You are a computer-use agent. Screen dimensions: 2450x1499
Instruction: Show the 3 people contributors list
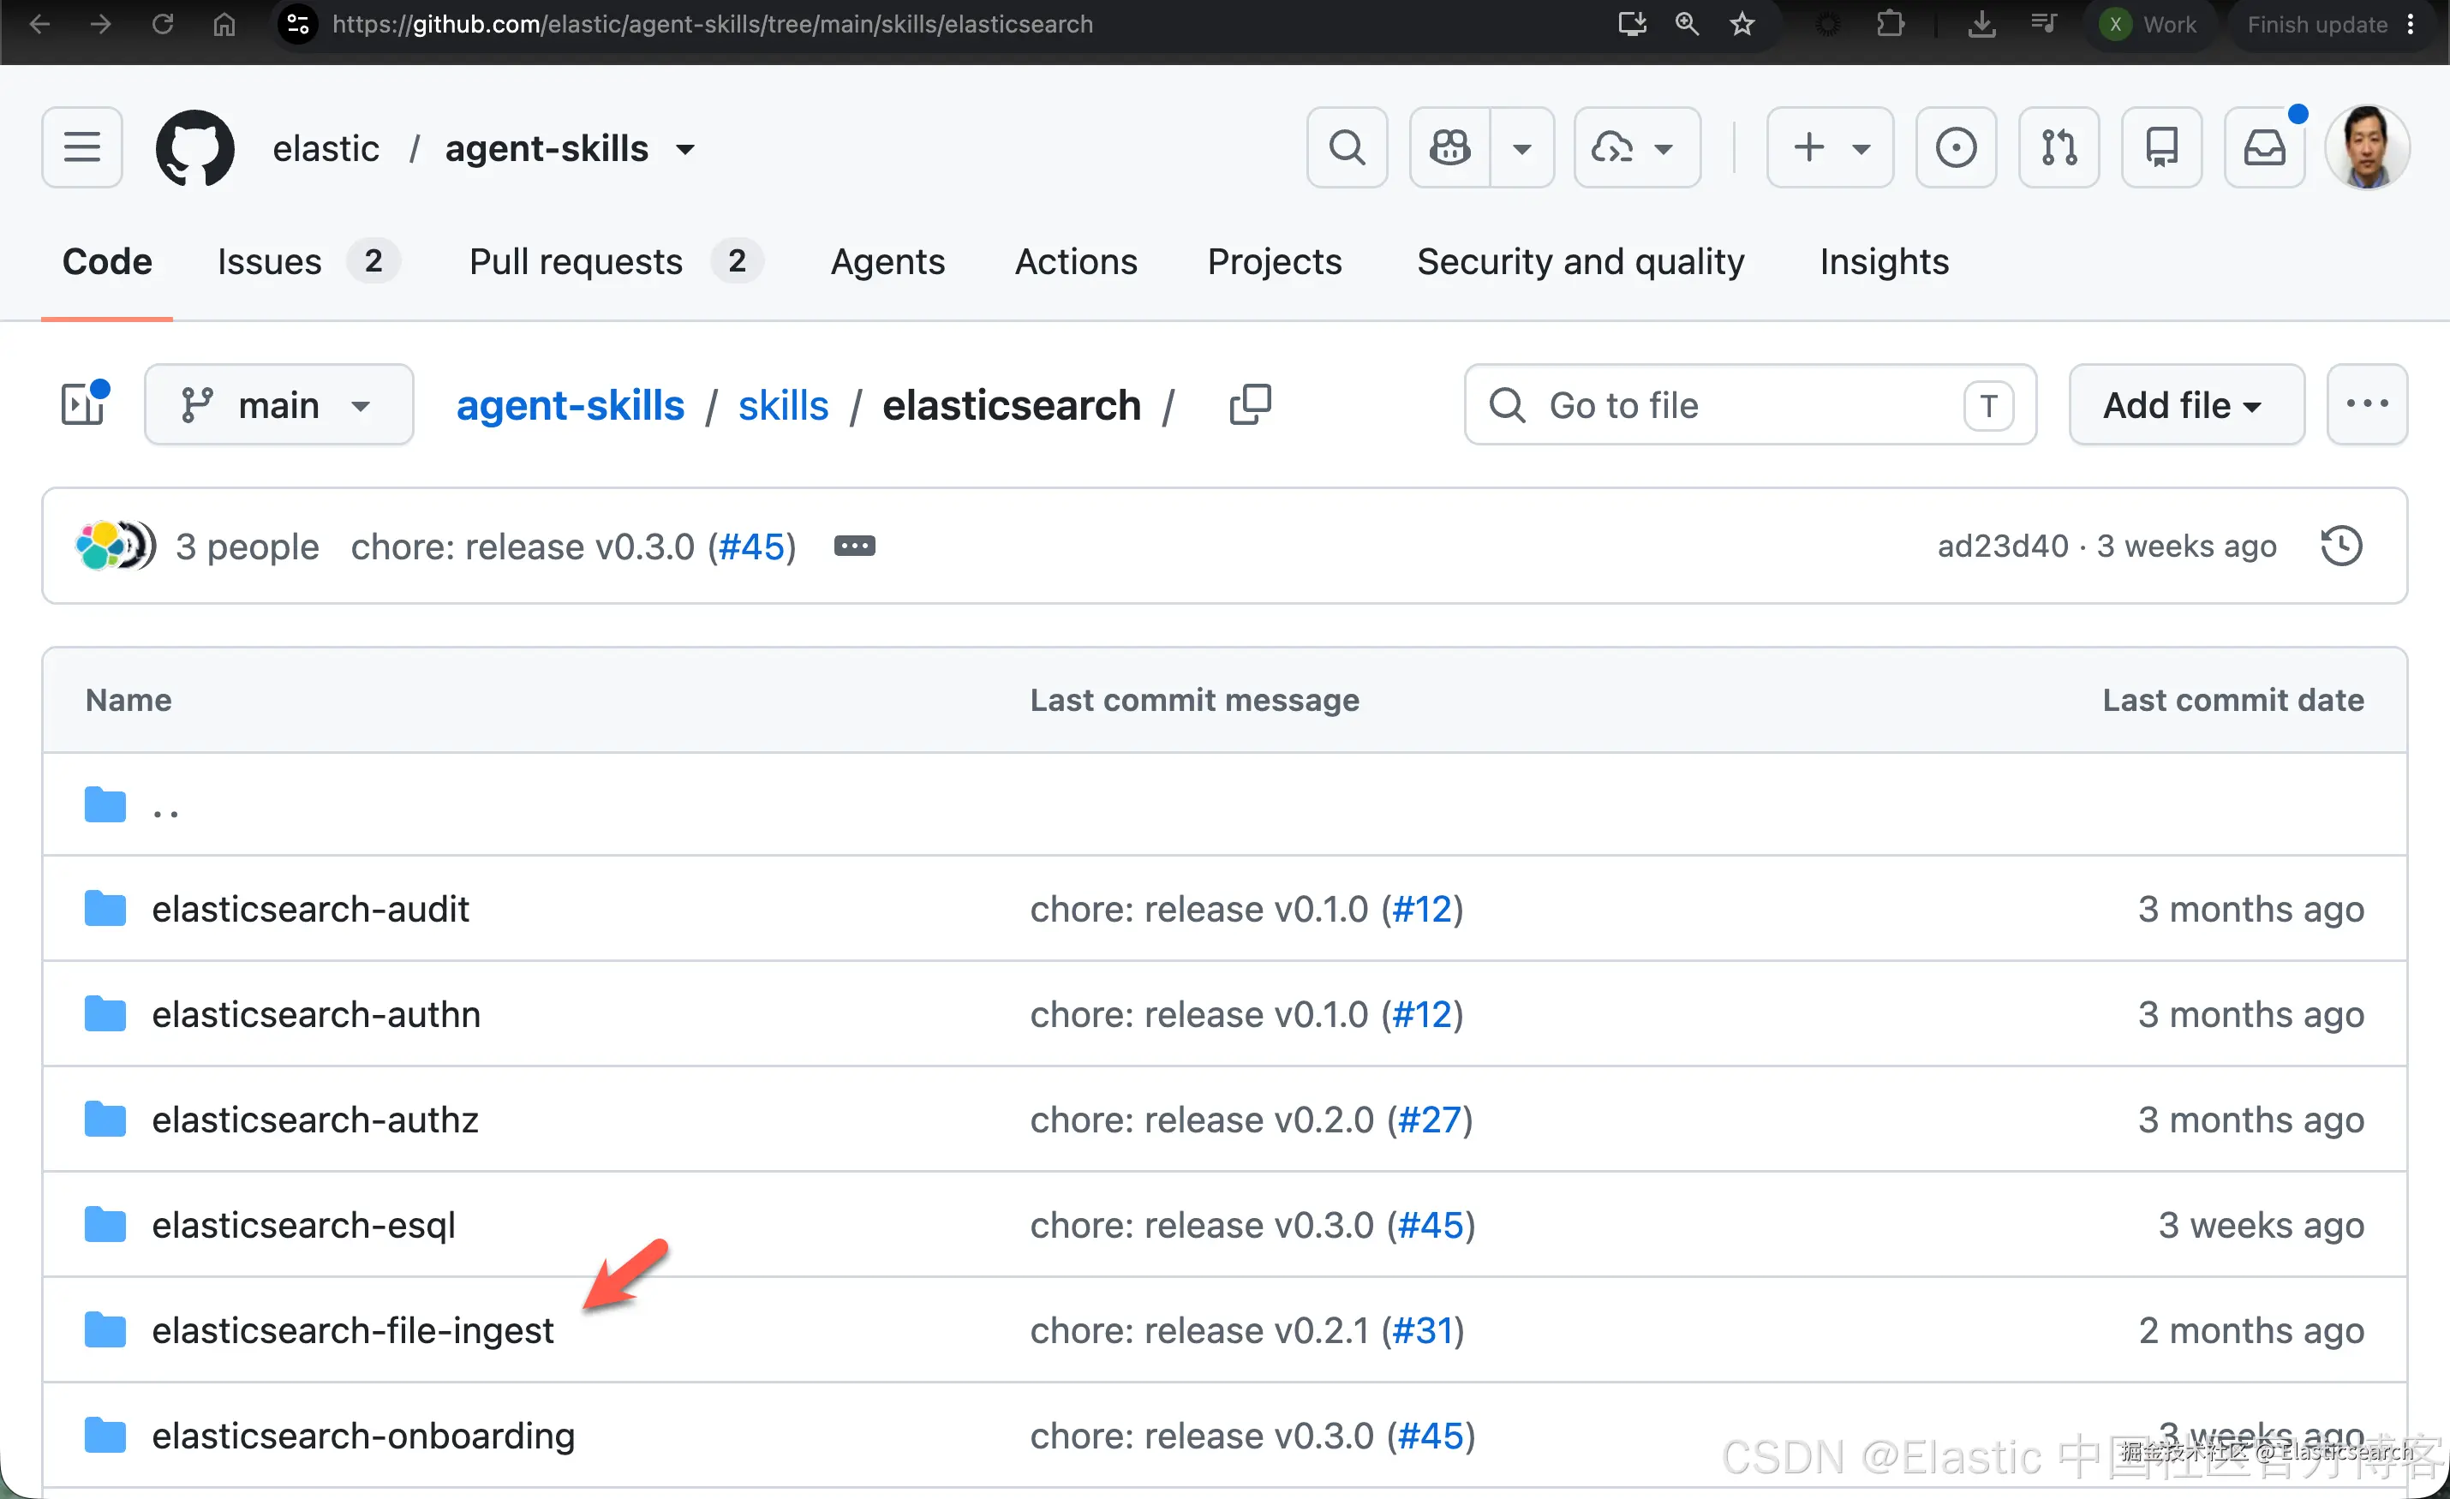point(248,546)
